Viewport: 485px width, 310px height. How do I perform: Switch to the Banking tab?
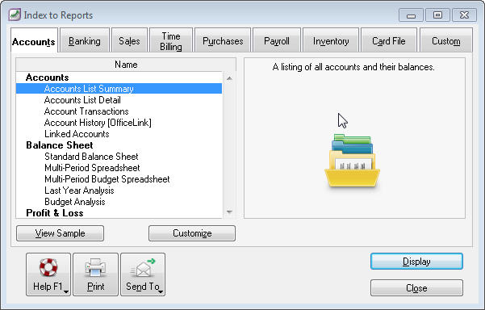85,41
